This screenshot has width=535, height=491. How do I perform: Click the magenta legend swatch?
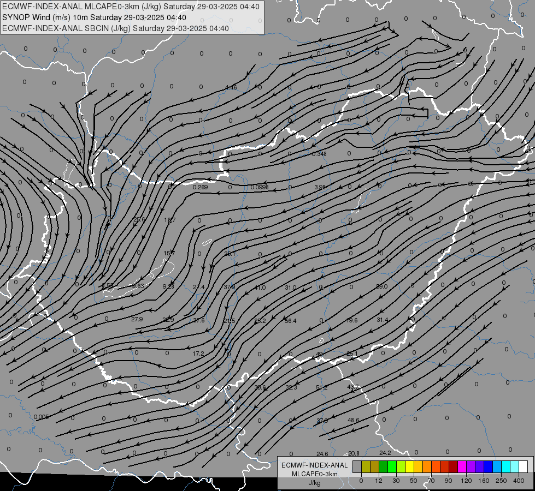tap(462, 466)
